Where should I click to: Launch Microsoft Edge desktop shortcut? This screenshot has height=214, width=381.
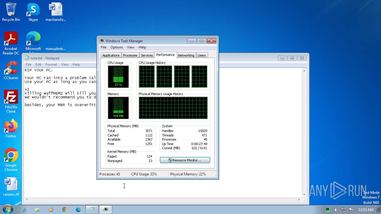point(33,42)
